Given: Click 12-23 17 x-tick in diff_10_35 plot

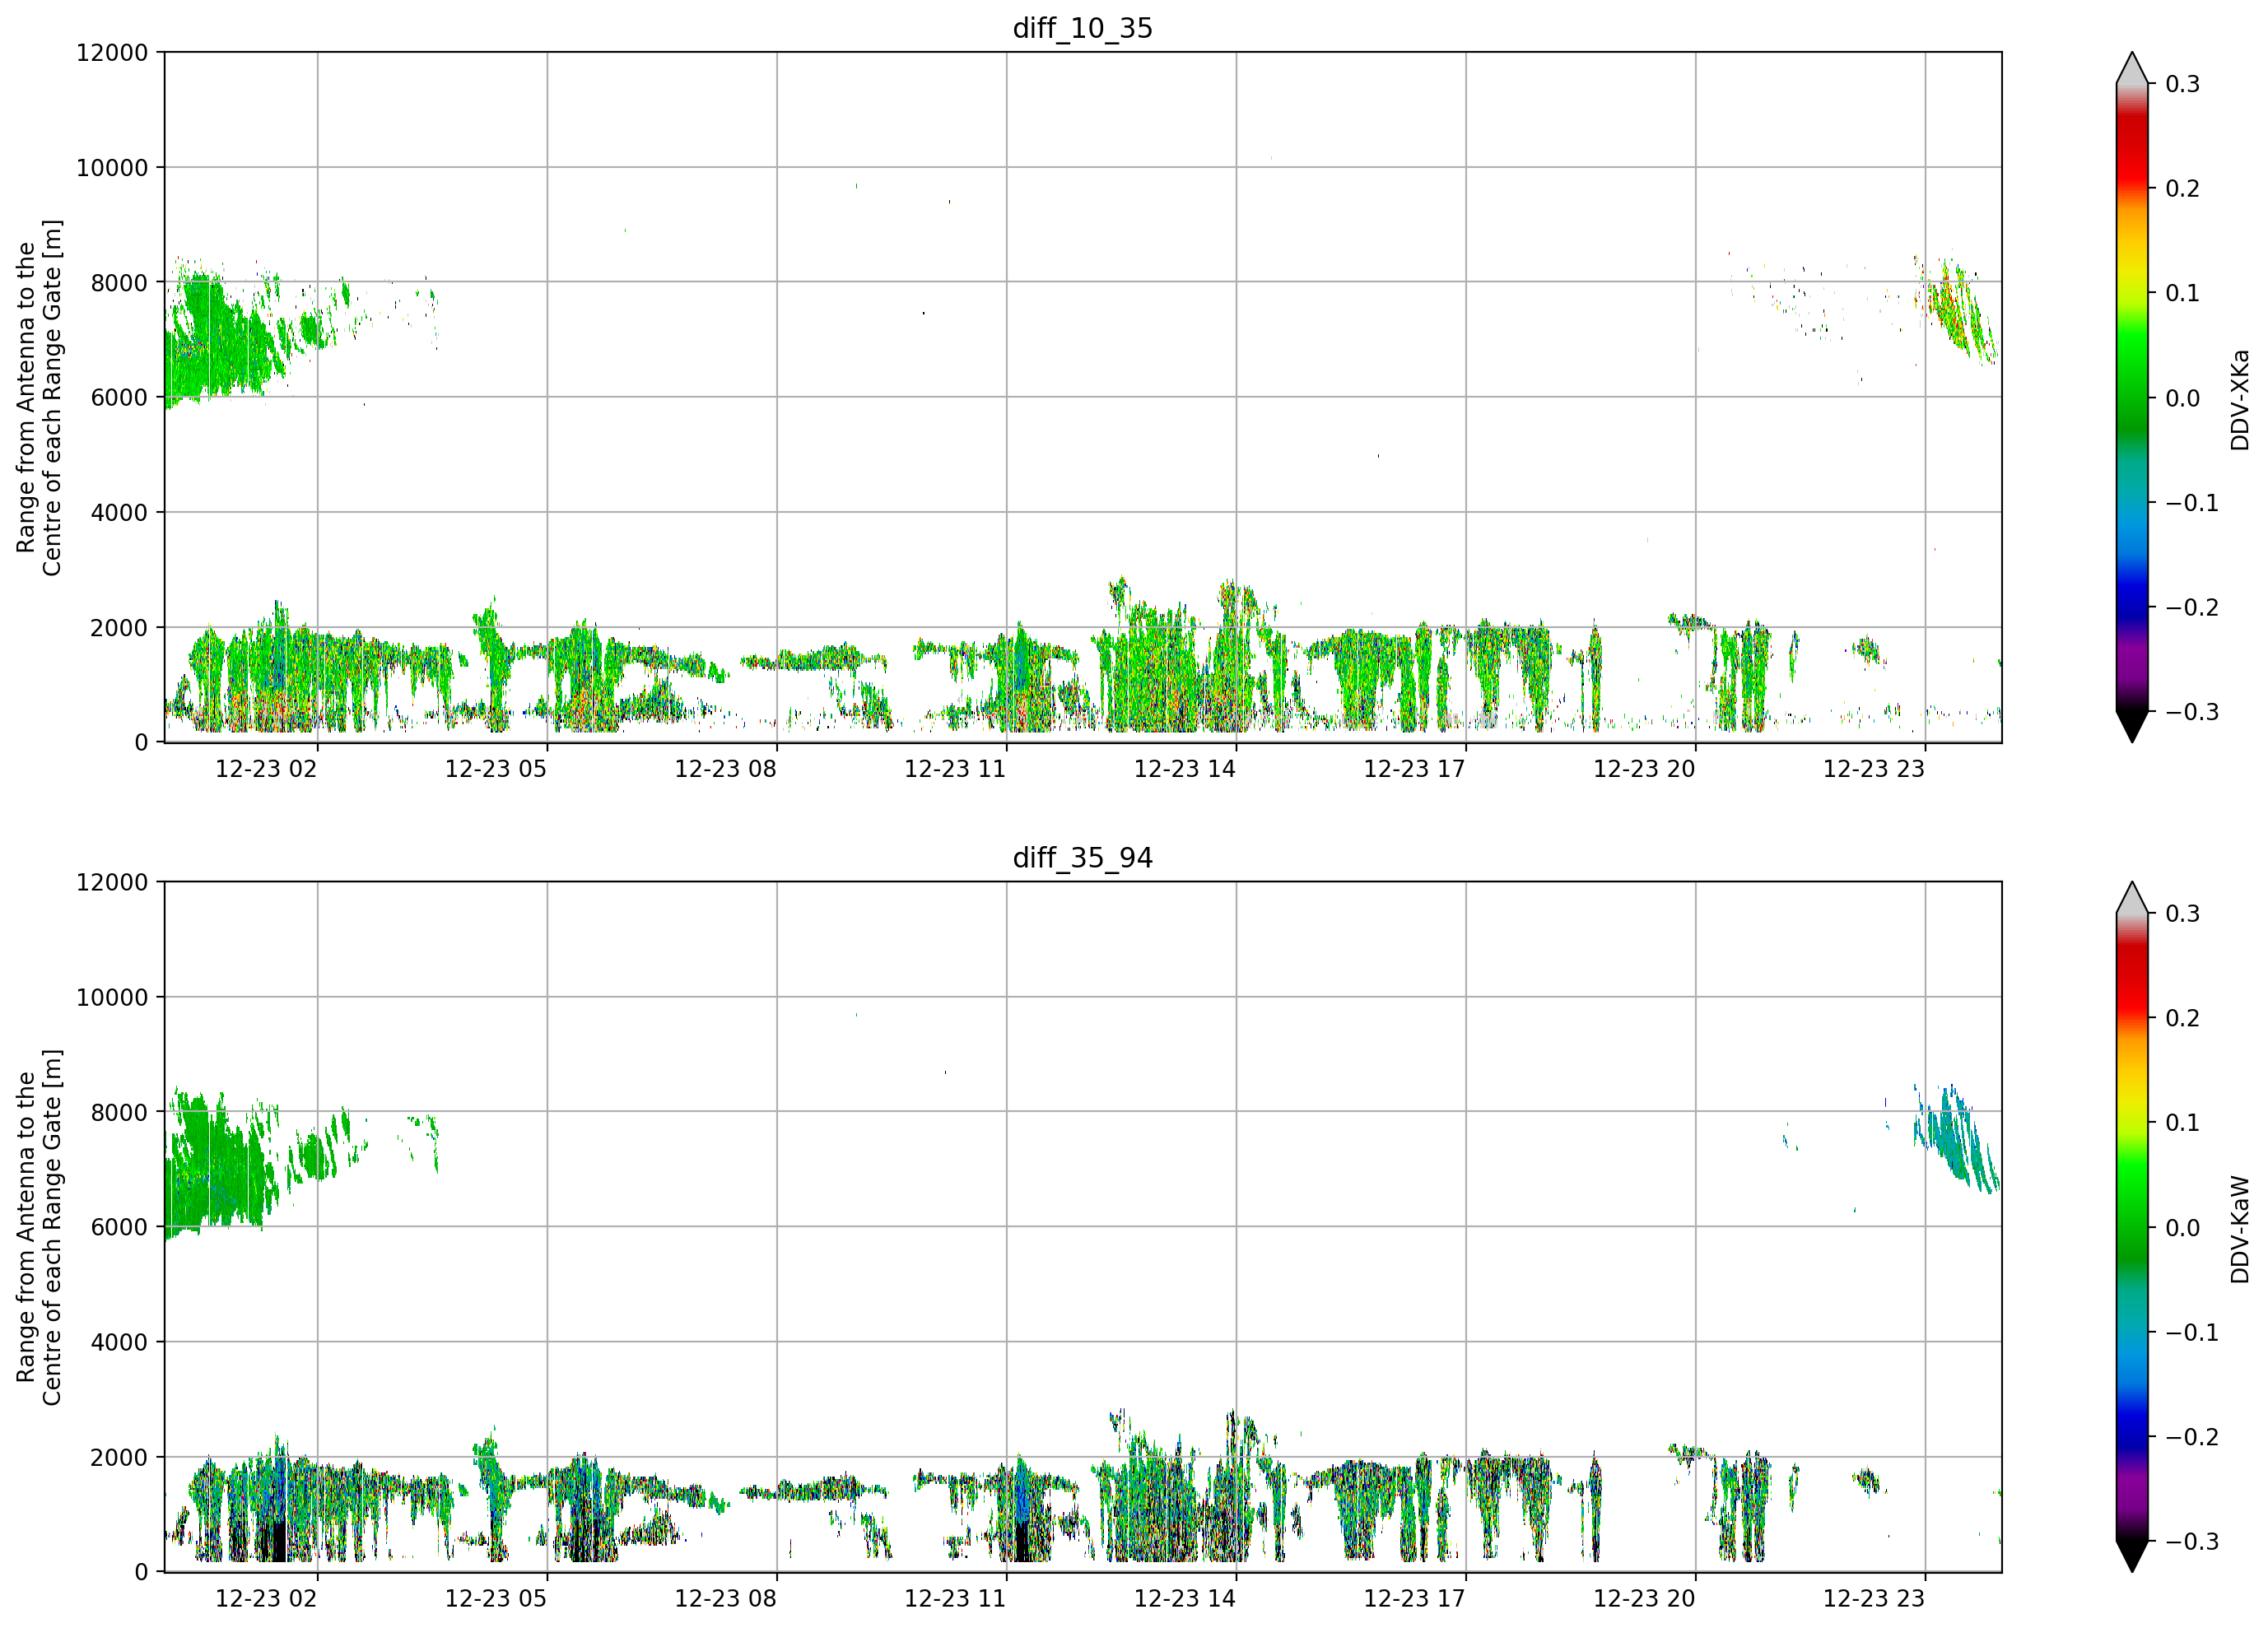Looking at the screenshot, I should (1415, 769).
